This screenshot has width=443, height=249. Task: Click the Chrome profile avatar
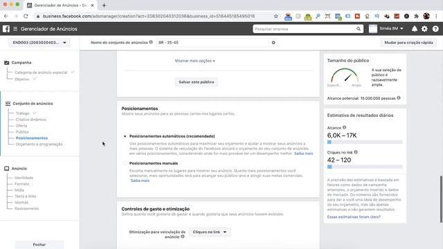(x=426, y=17)
